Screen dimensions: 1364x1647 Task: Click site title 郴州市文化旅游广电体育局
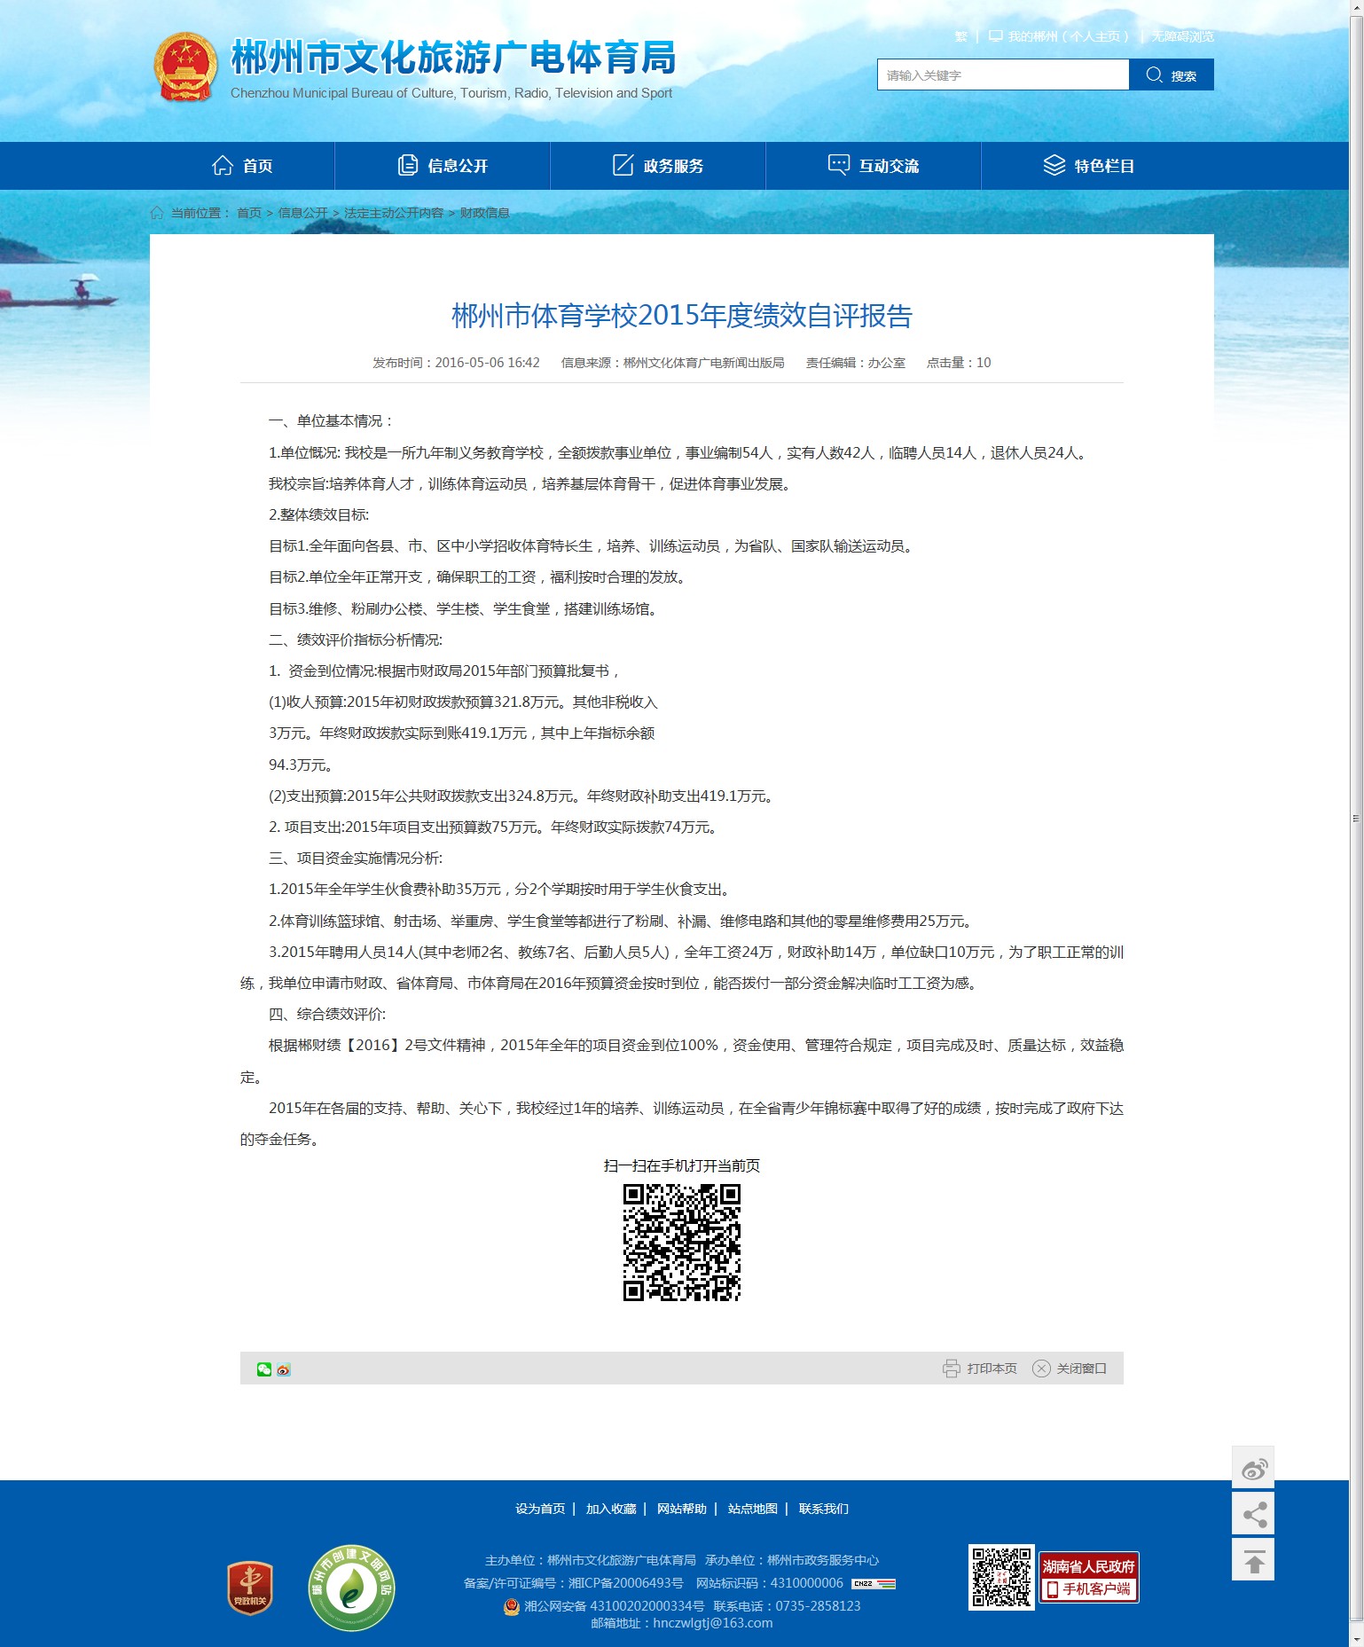tap(453, 58)
